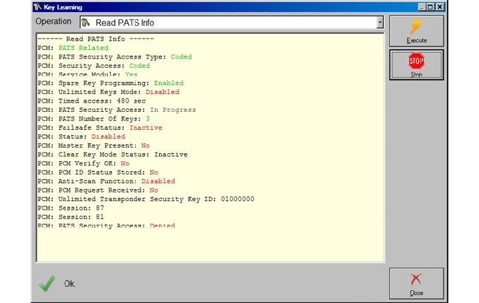The image size is (479, 303).
Task: Click the green checkmark status icon
Action: [47, 284]
